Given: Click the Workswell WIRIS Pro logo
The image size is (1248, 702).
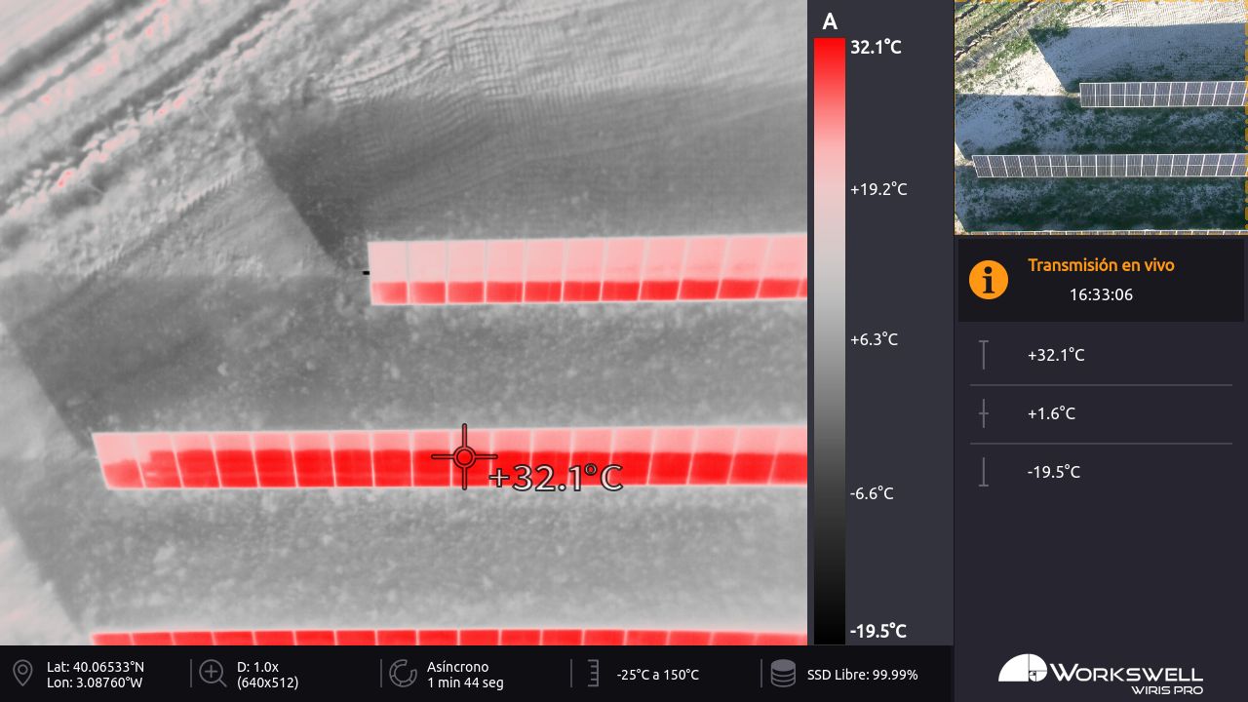Looking at the screenshot, I should (x=1100, y=674).
